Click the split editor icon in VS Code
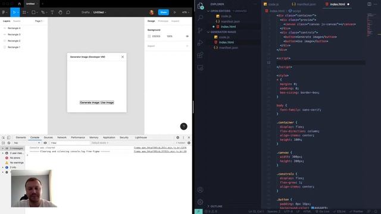 click(369, 4)
